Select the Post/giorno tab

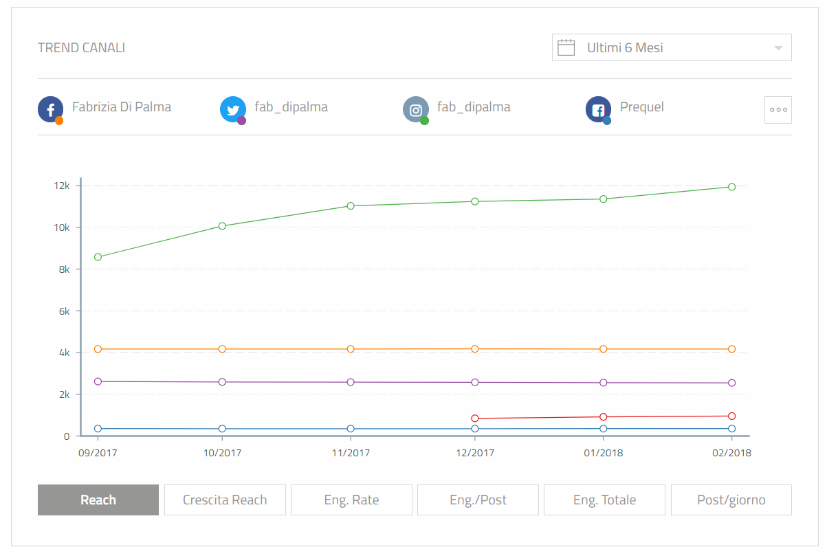pyautogui.click(x=731, y=500)
